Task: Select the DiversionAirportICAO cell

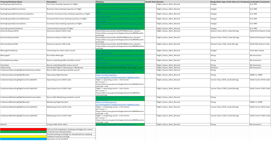Action: [23, 39]
